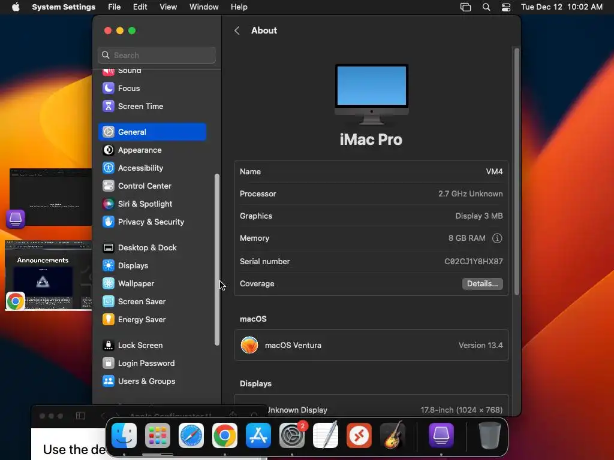Click the settings Search field
Viewport: 614px width, 460px height.
(x=156, y=55)
